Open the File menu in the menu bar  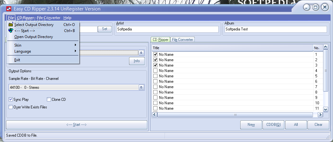(x=11, y=18)
